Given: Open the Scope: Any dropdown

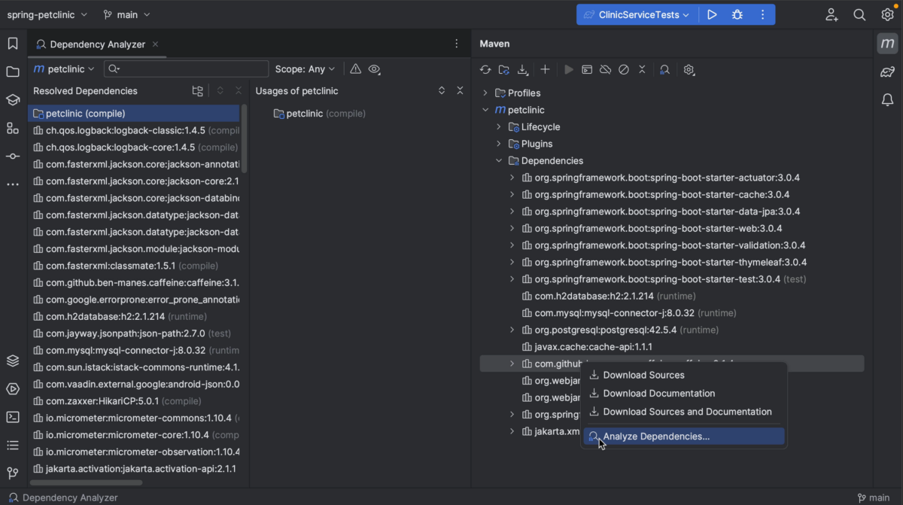Looking at the screenshot, I should pos(305,68).
